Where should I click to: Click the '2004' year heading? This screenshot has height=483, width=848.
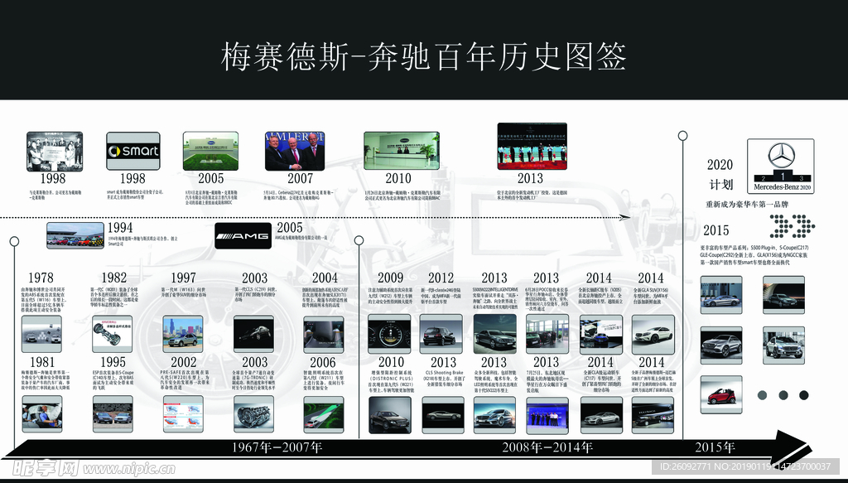325,278
